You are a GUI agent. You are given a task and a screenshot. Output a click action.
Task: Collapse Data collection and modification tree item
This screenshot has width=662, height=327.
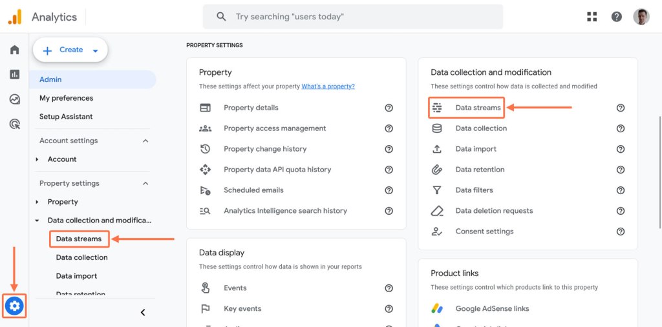coord(37,221)
